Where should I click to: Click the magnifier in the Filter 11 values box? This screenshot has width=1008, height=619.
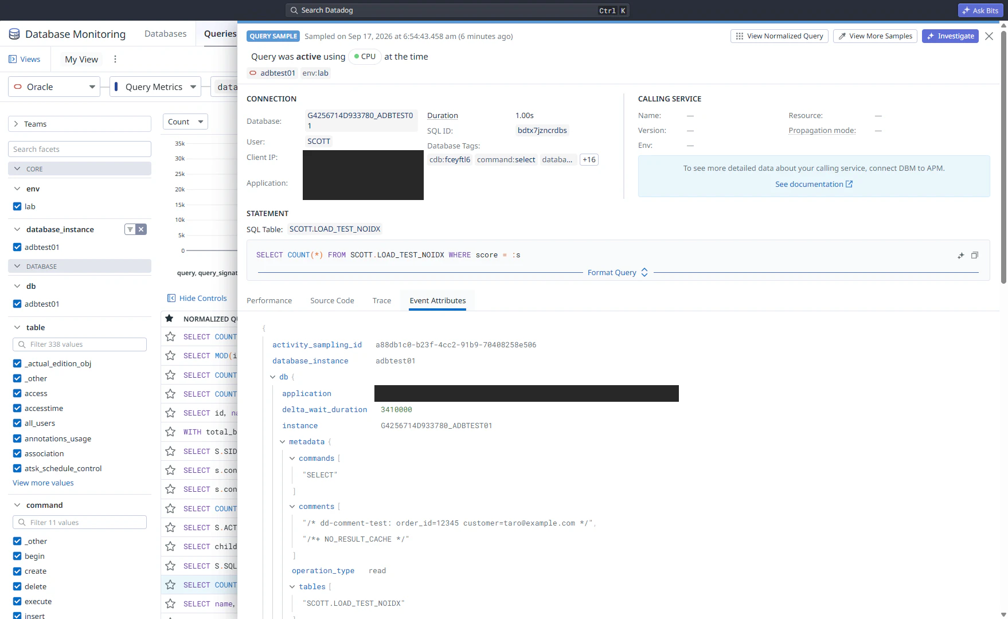tap(22, 523)
